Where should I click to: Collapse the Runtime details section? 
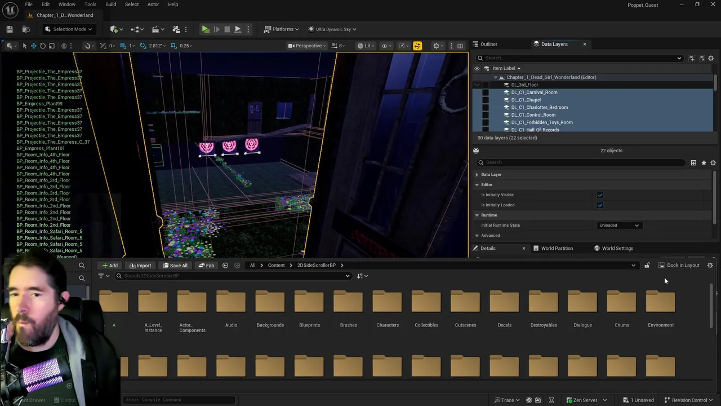[x=477, y=215]
